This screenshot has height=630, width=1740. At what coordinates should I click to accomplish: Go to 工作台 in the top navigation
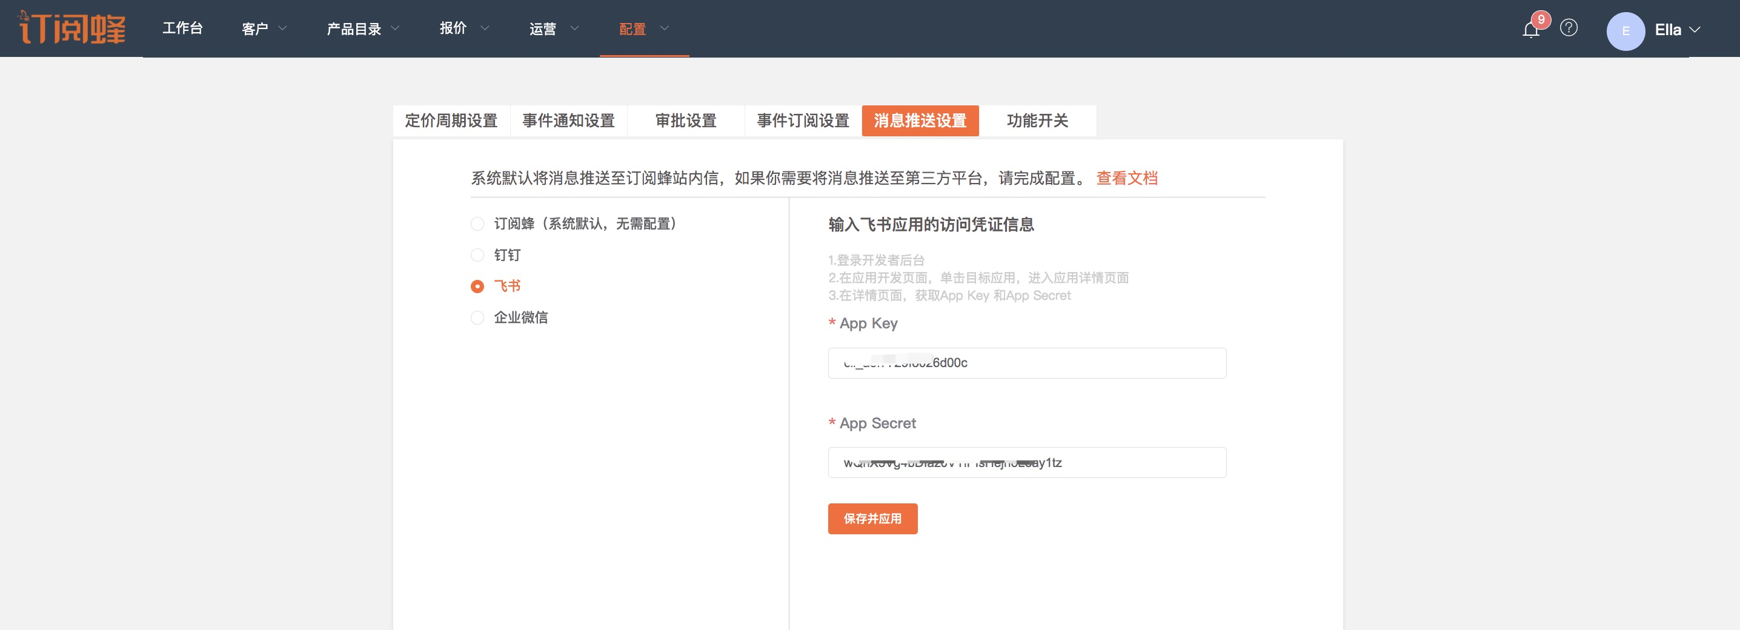point(182,28)
